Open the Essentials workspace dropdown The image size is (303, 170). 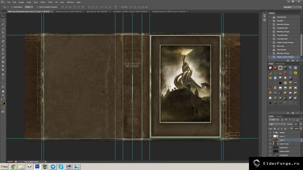[x=292, y=7]
